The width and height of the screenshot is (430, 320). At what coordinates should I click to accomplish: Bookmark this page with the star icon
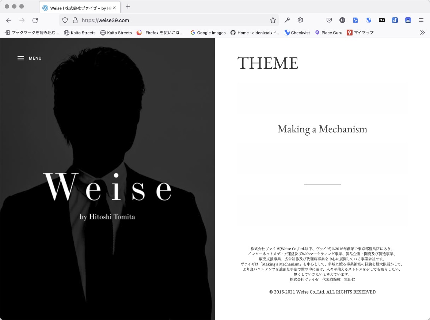(273, 20)
